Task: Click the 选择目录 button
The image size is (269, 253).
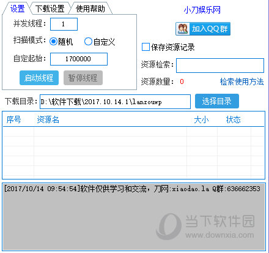Action: point(217,101)
